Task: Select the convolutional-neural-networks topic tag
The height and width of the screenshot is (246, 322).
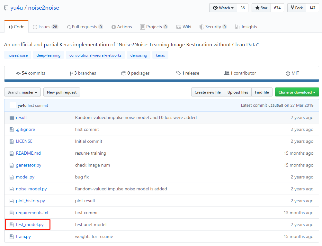Action: click(x=95, y=55)
